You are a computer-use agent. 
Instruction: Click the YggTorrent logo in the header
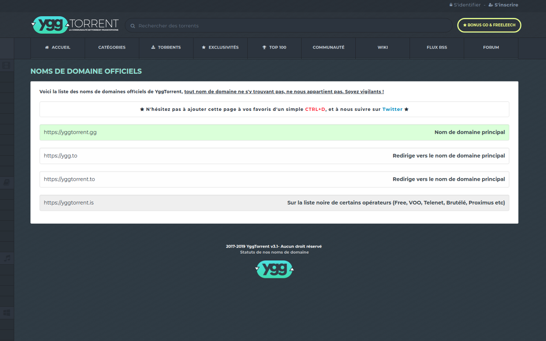[75, 25]
